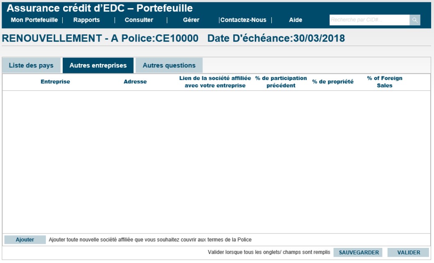The image size is (434, 263).
Task: Go to Contactez-Nous
Action: coord(243,20)
